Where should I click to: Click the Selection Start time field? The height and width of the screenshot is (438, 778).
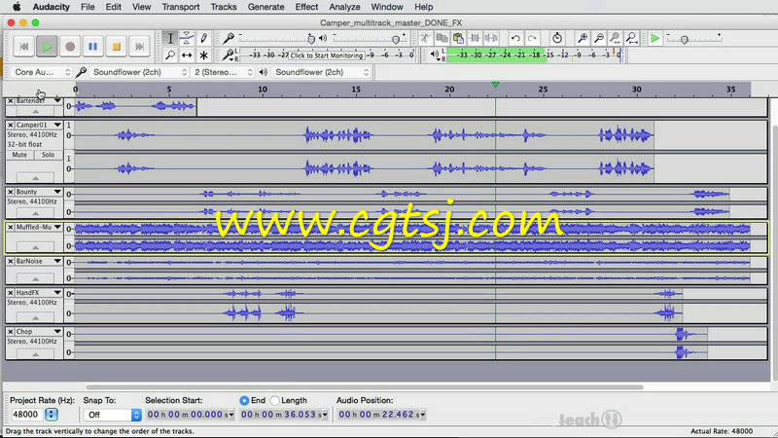[190, 415]
